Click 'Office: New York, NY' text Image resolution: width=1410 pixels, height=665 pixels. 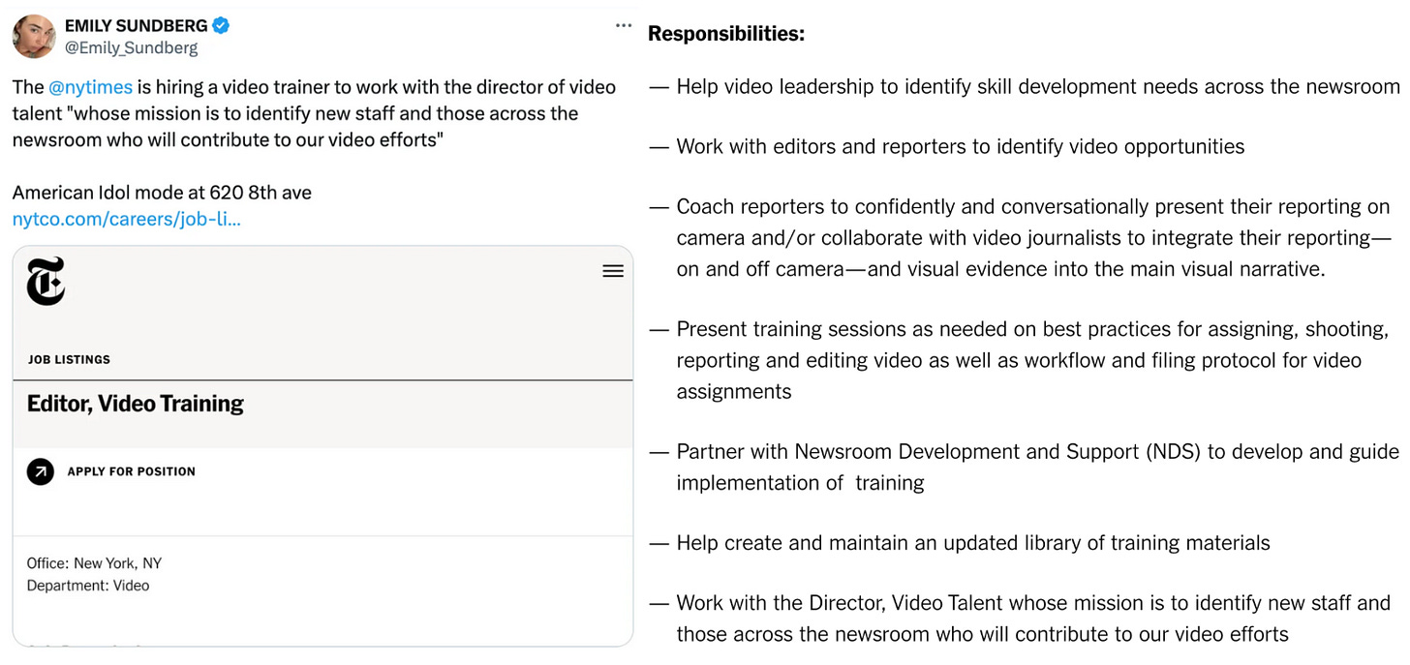point(95,563)
